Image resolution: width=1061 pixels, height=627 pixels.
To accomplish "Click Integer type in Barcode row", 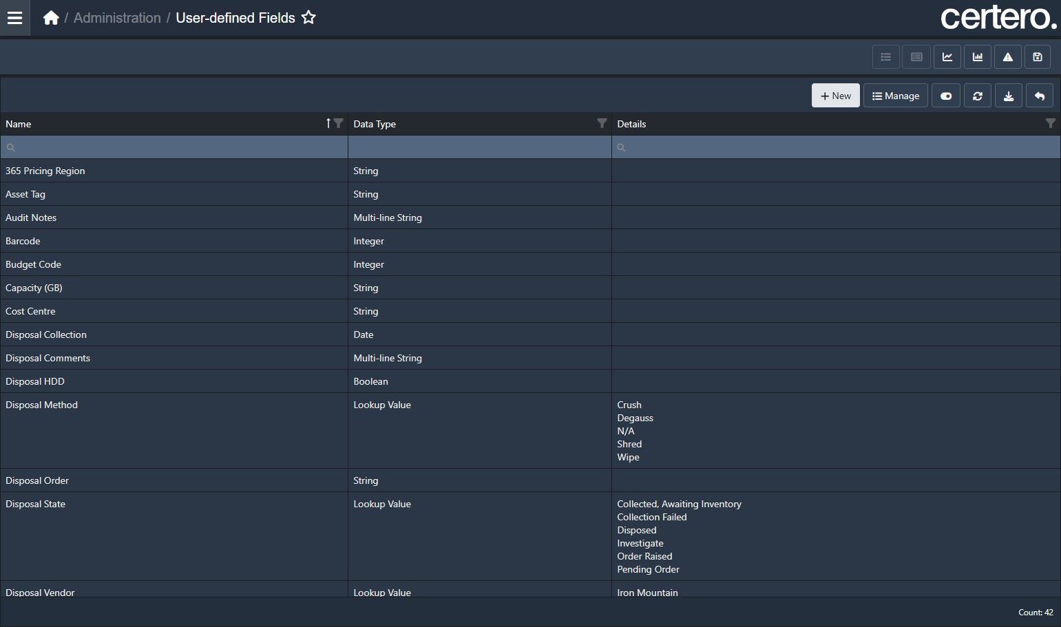I will coord(368,241).
